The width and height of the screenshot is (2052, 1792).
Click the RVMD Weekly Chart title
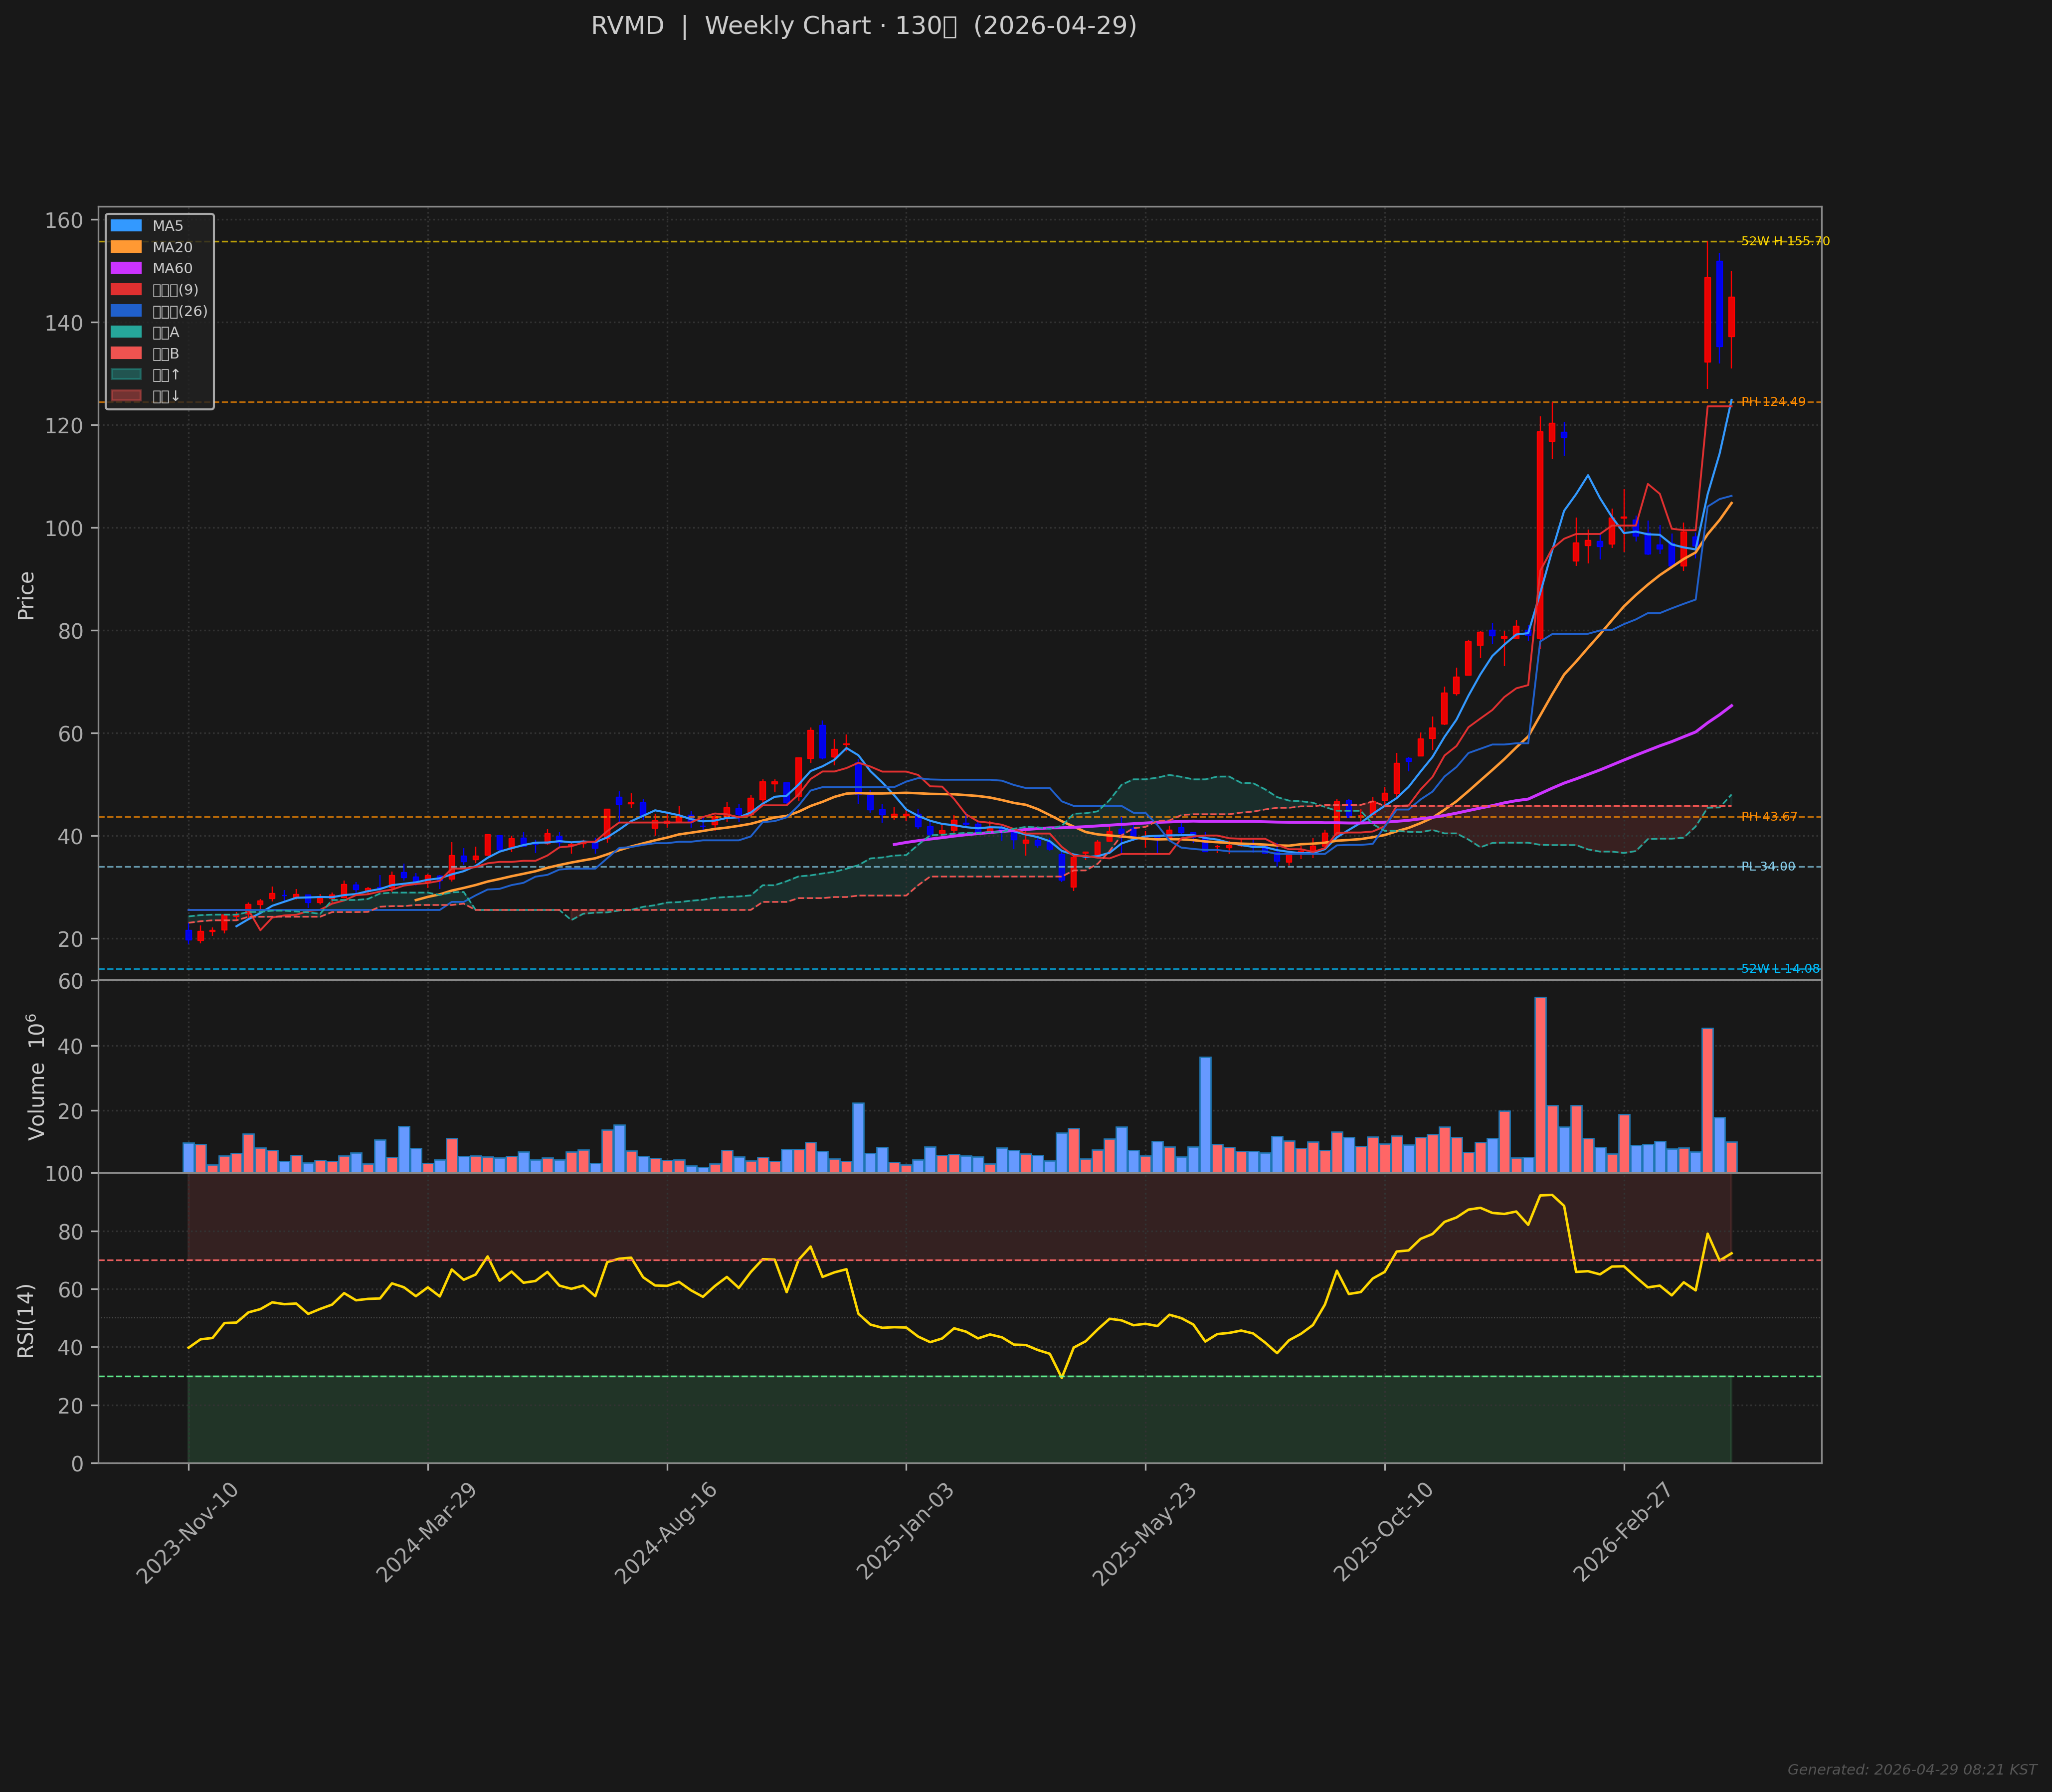pos(863,26)
